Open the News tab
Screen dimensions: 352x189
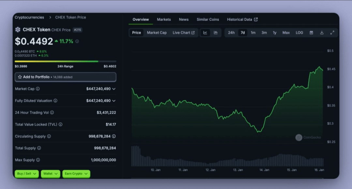tap(183, 20)
